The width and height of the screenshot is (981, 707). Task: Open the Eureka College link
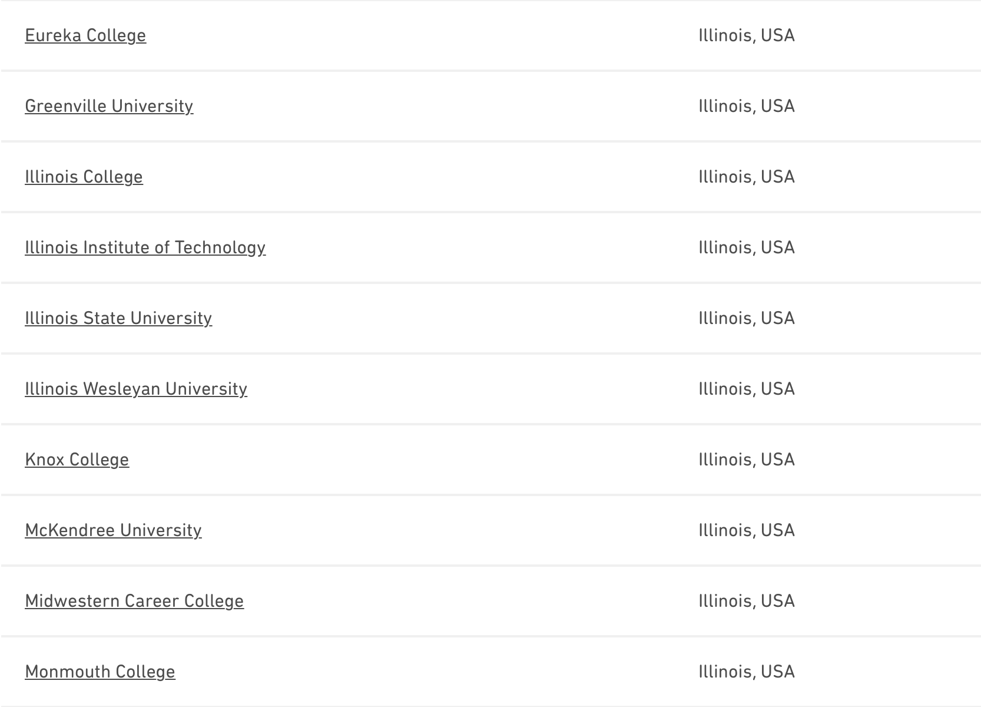(85, 35)
